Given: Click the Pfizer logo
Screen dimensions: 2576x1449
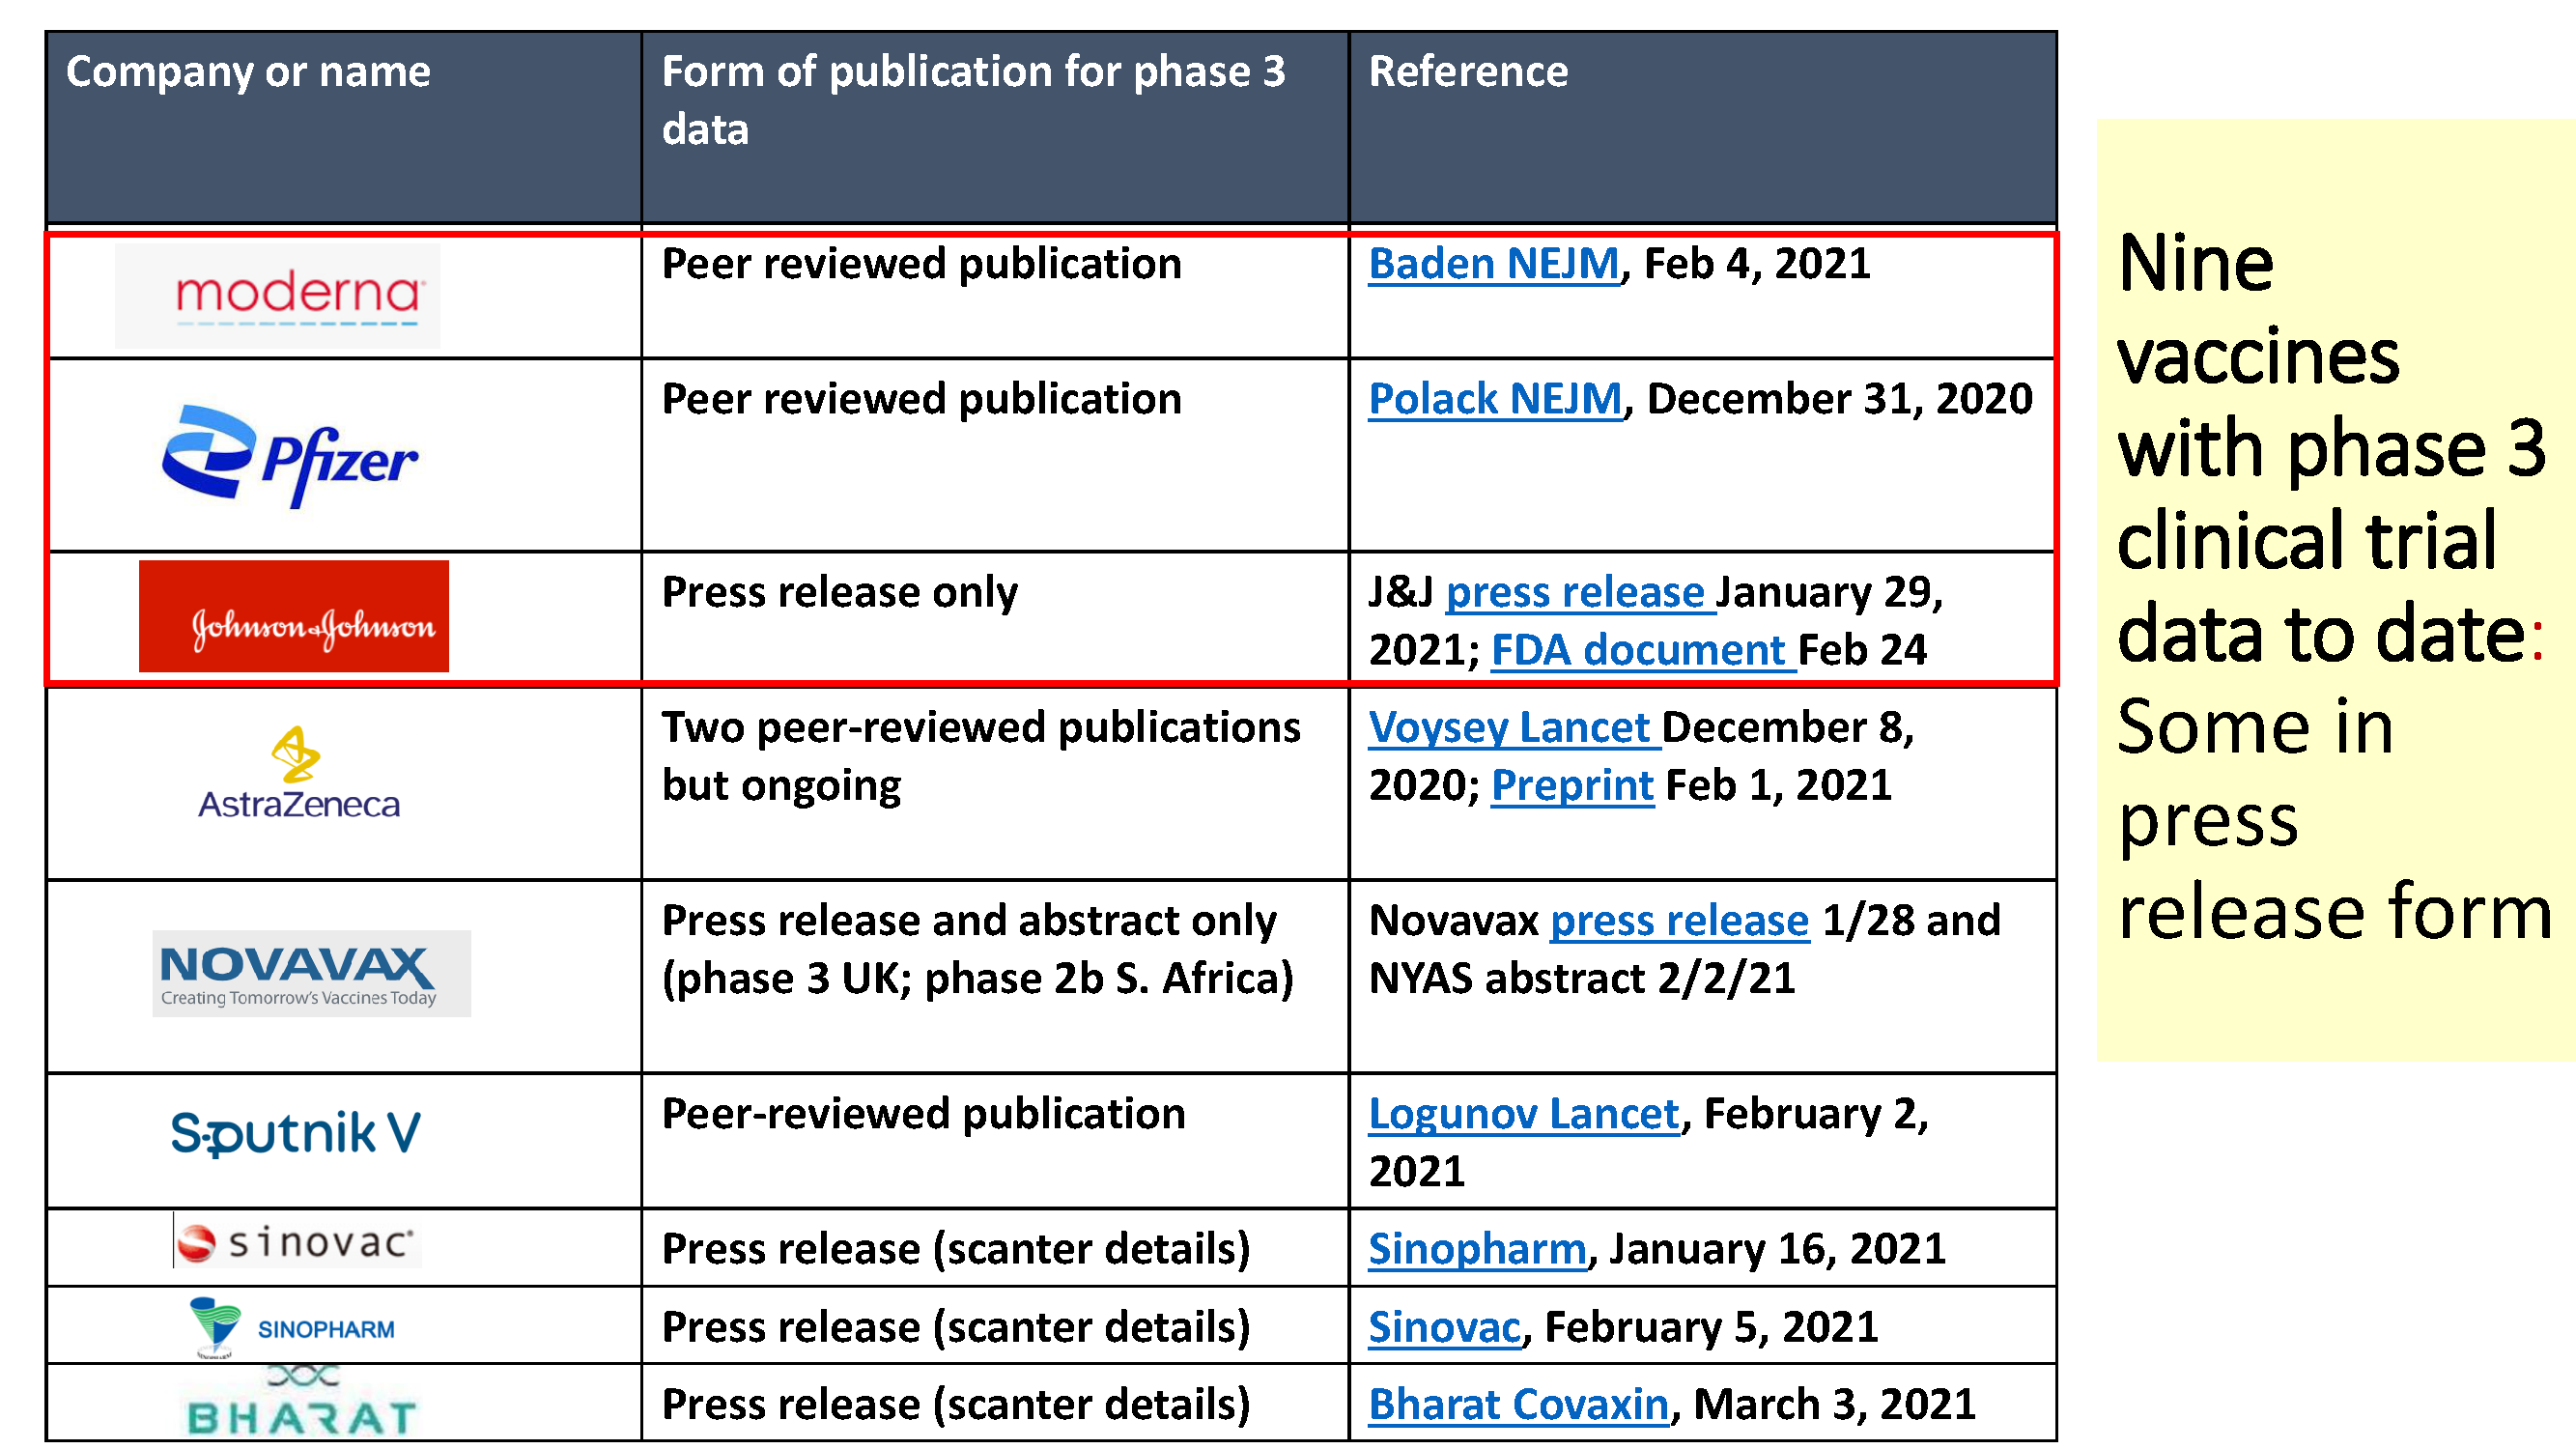Looking at the screenshot, I should tap(290, 456).
